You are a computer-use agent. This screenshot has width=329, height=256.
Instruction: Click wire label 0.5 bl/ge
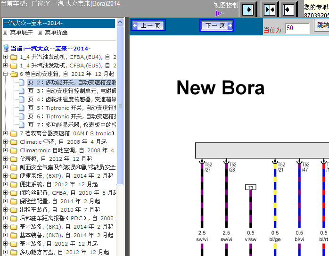275,236
